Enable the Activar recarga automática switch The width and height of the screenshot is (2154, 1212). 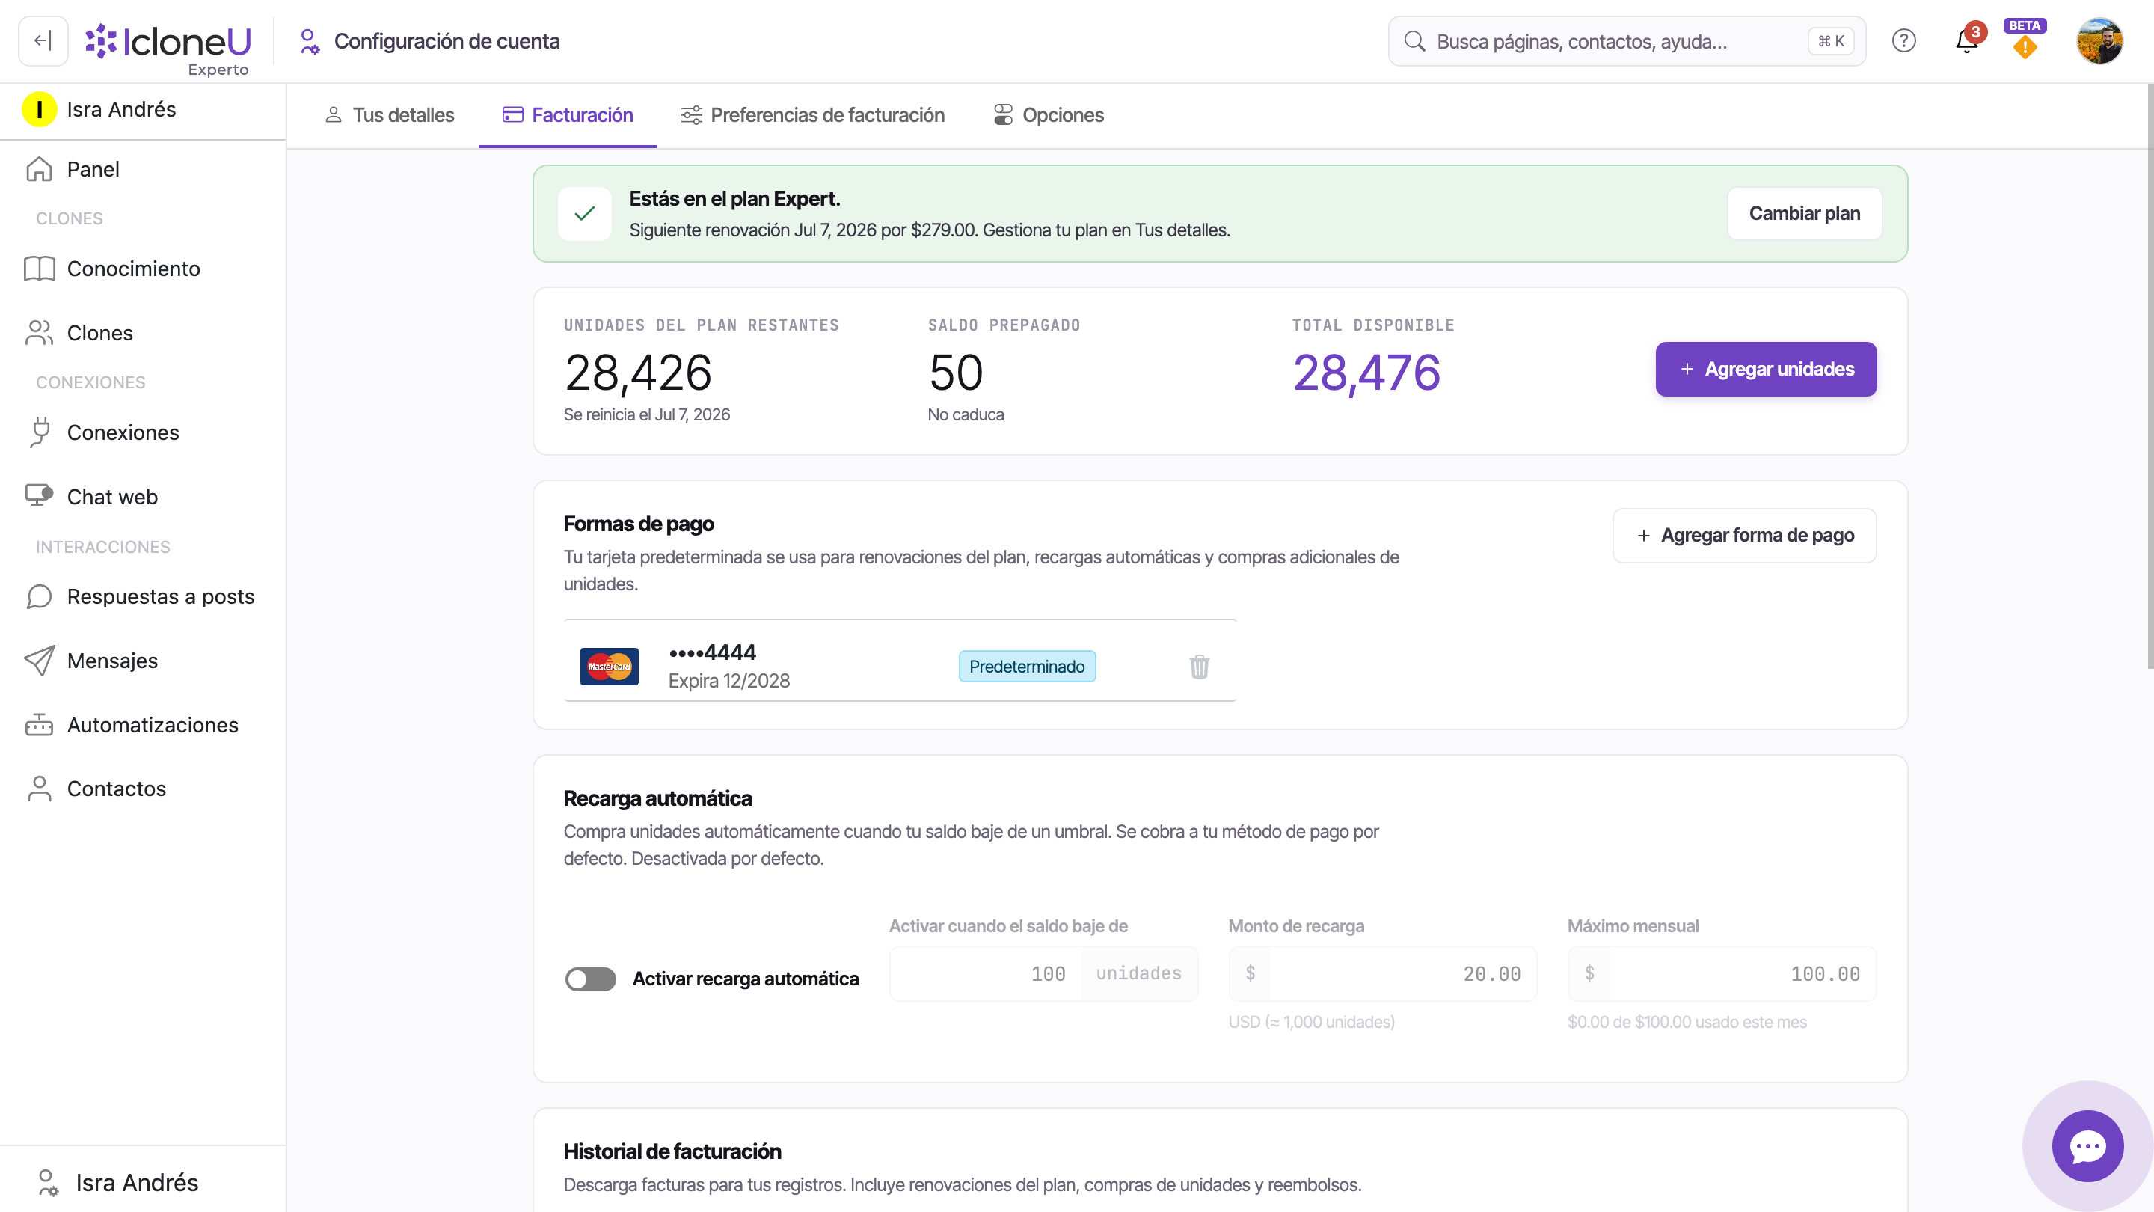pyautogui.click(x=590, y=979)
